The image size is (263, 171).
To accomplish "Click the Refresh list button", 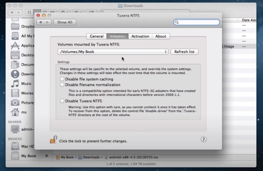I will click(x=184, y=52).
